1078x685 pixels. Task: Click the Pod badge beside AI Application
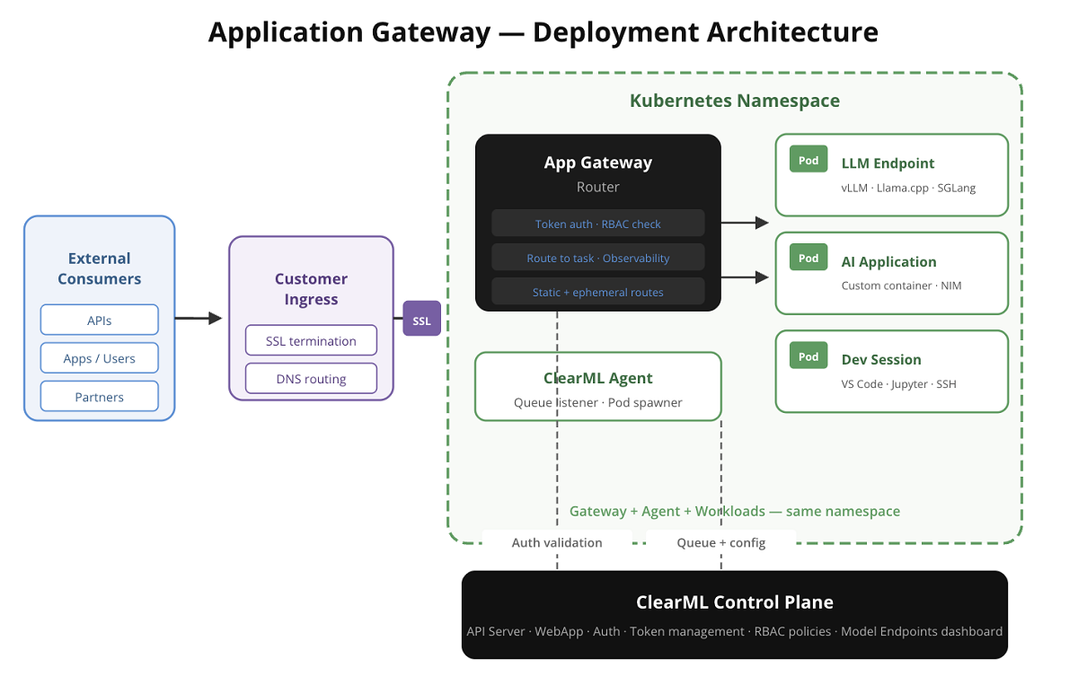808,258
